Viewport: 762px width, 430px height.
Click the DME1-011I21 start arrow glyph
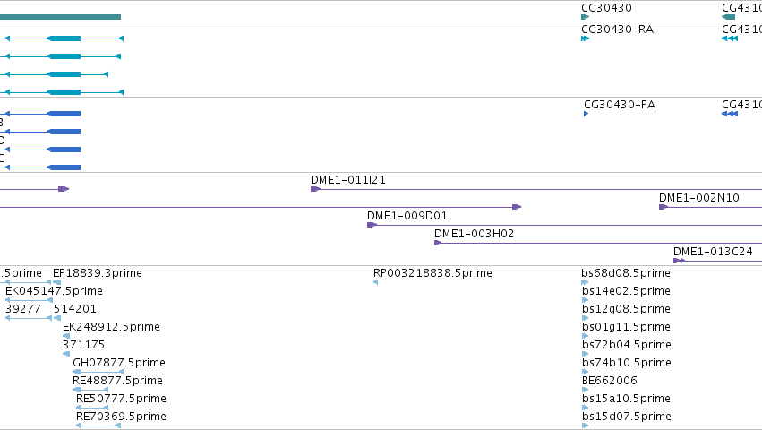click(315, 189)
